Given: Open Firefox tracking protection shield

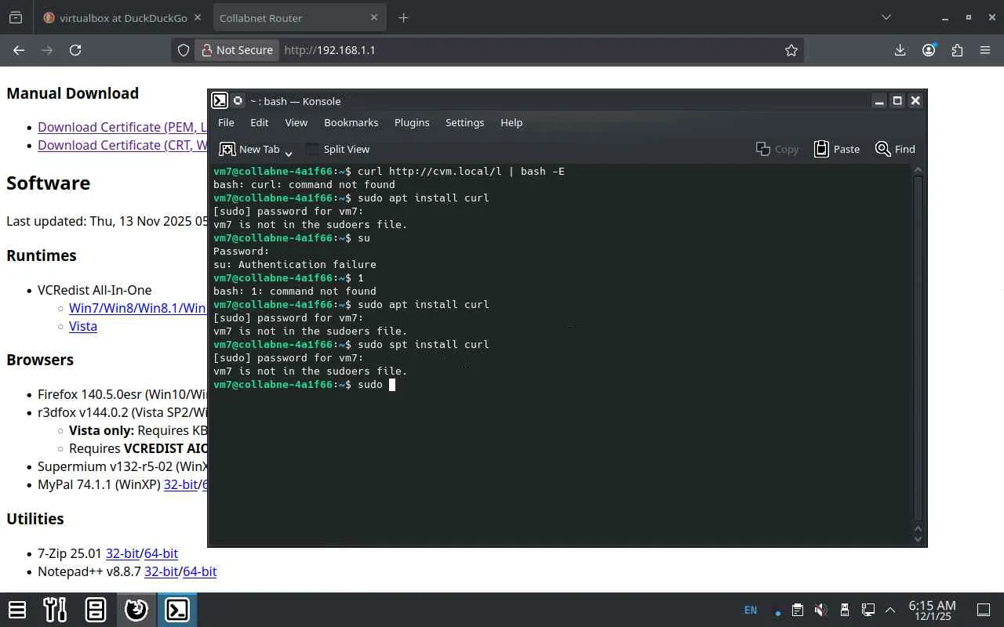Looking at the screenshot, I should click(183, 50).
